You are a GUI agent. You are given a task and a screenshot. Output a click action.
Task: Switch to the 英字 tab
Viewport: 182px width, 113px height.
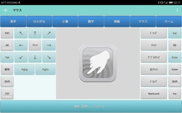pos(13,21)
